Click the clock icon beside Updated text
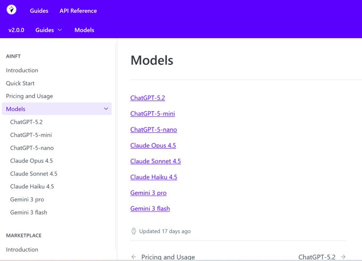The height and width of the screenshot is (261, 362). [134, 231]
